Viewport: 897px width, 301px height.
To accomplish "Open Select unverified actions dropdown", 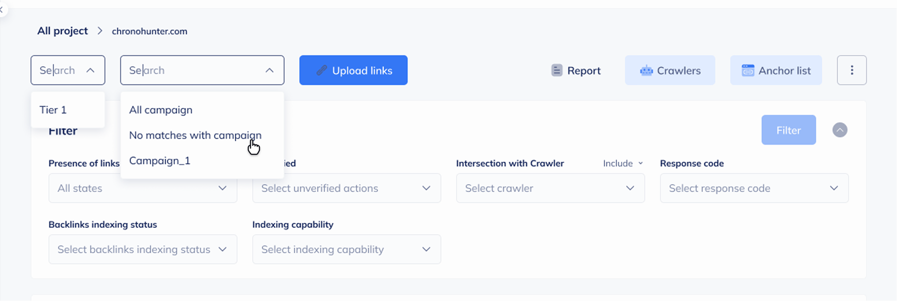I will [x=346, y=188].
